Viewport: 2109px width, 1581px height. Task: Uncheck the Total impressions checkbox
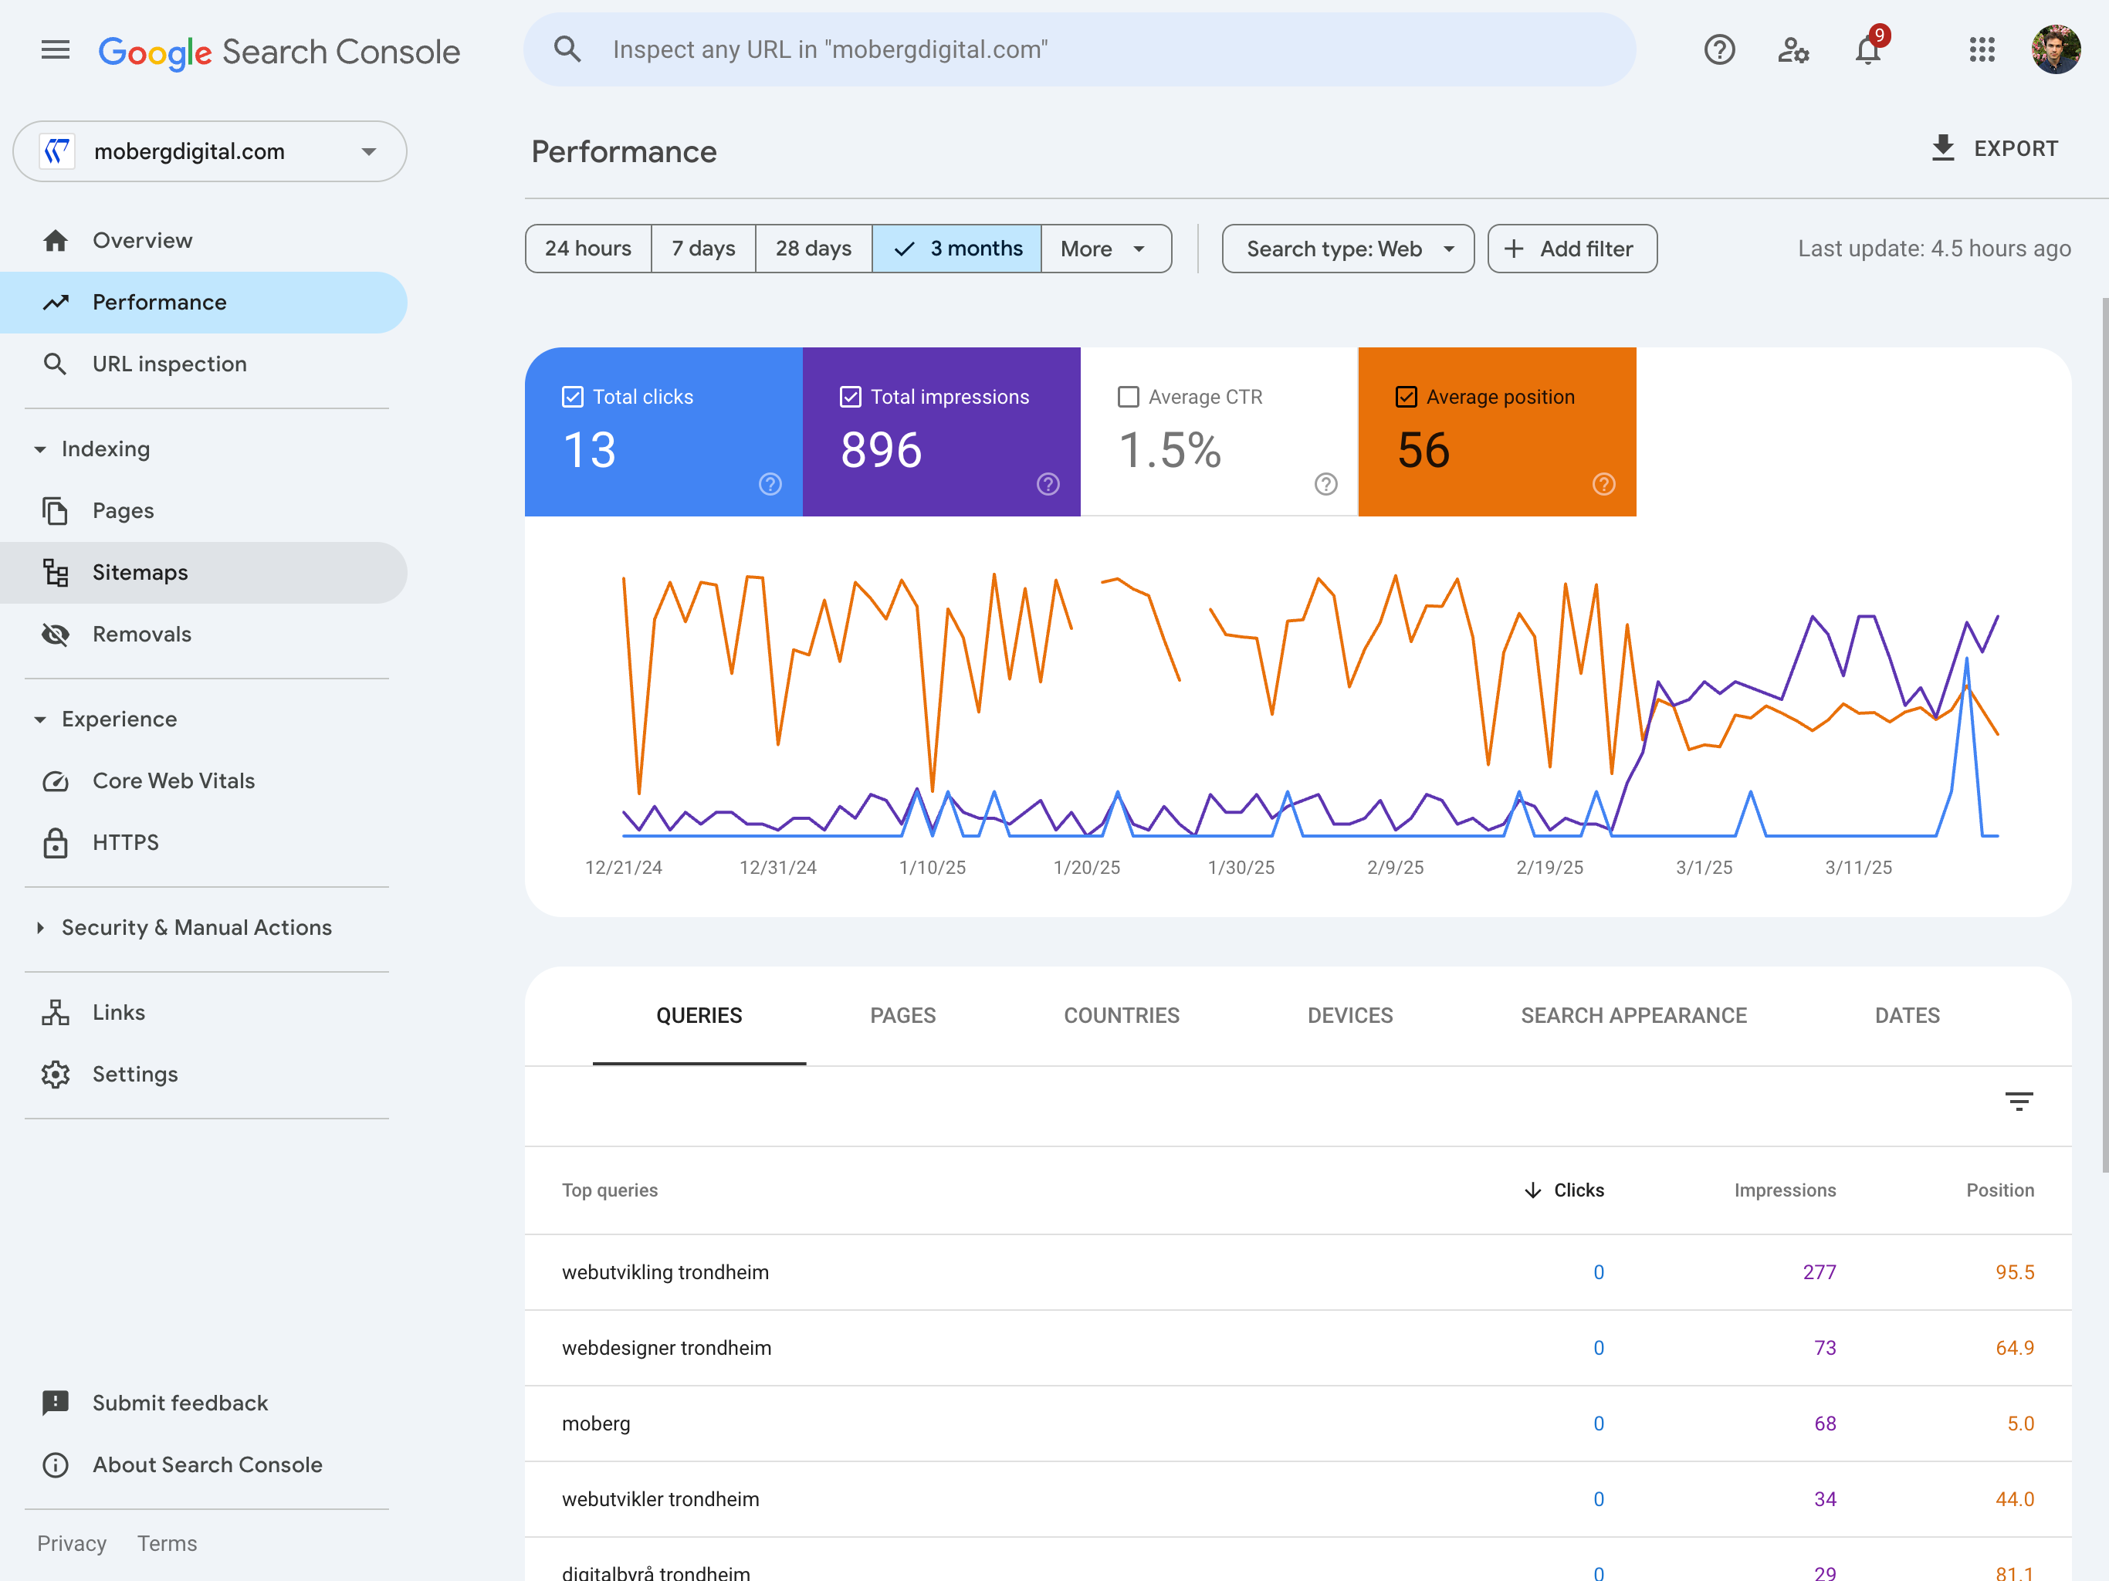pos(851,397)
